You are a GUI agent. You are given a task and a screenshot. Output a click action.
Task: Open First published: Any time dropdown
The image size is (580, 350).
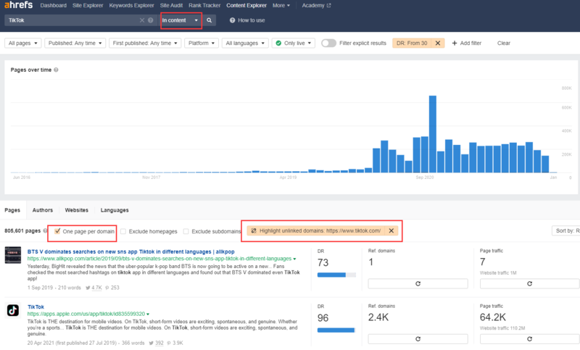(145, 43)
